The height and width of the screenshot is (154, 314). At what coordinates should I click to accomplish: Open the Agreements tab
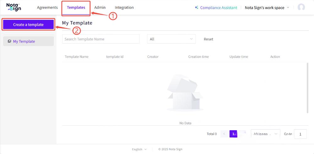point(47,8)
